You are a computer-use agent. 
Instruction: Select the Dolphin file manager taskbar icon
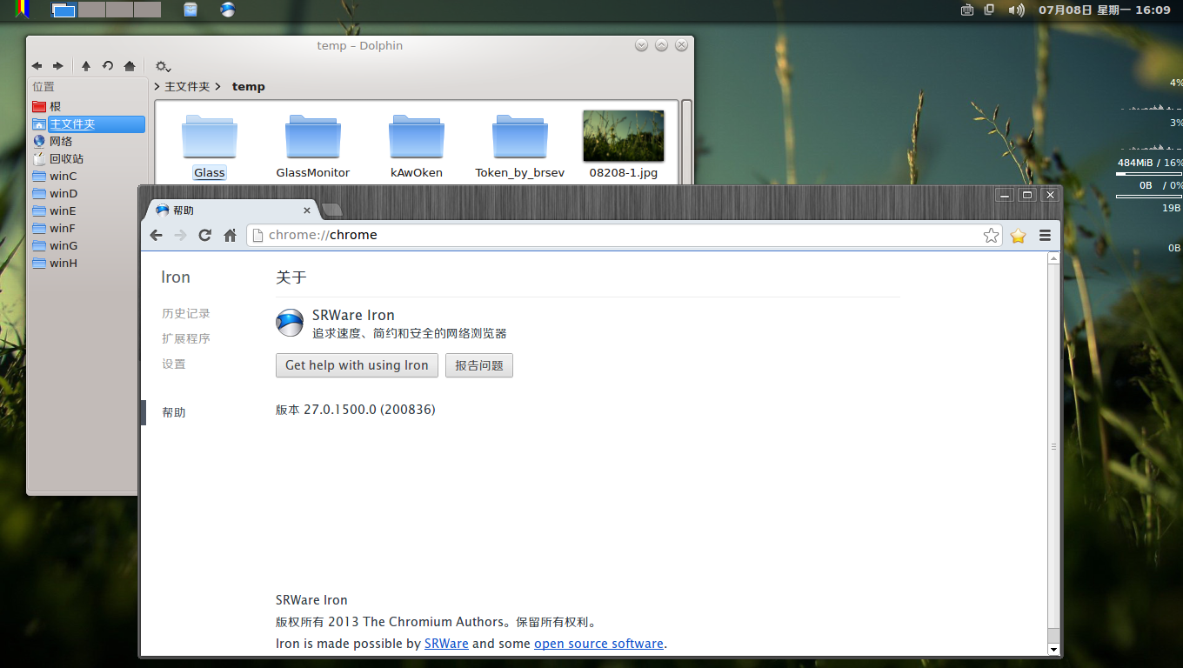click(x=190, y=10)
